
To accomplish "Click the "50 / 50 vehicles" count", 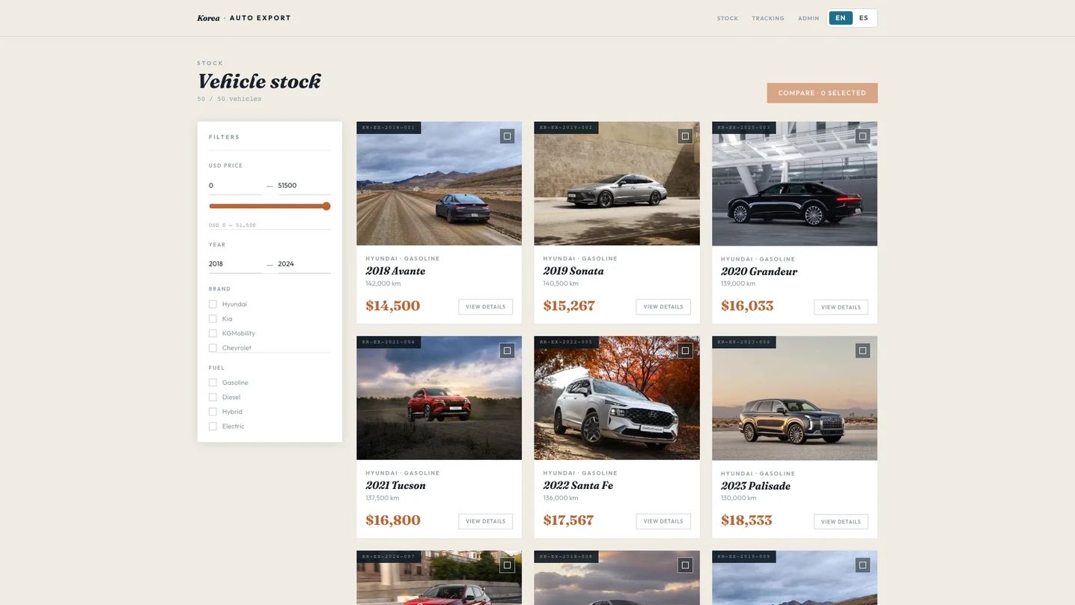I will [x=229, y=99].
